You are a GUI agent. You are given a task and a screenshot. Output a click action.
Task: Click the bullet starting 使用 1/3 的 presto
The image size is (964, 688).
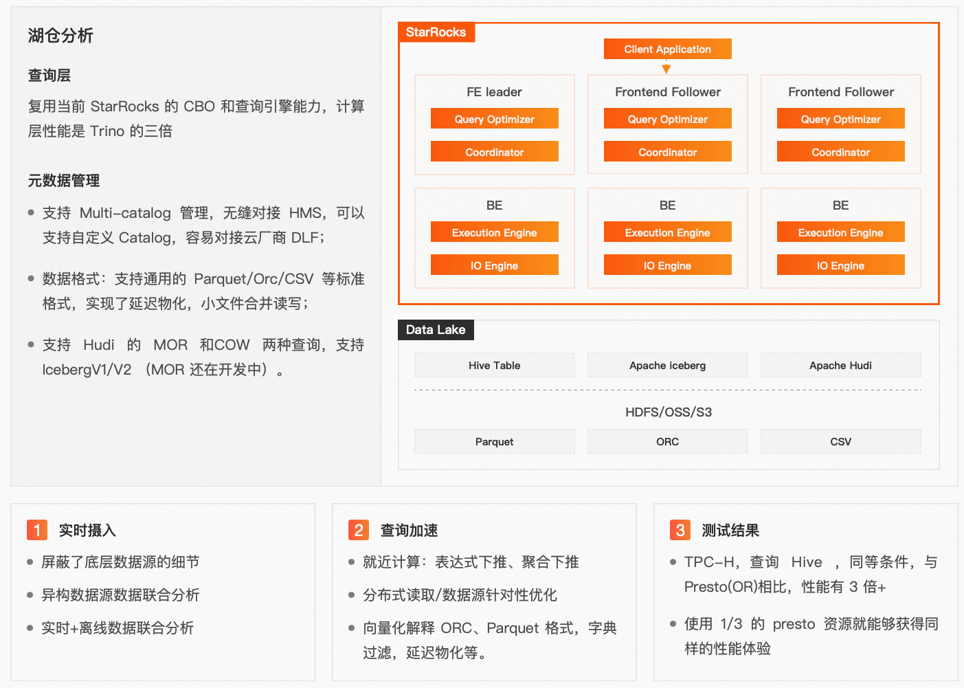pyautogui.click(x=811, y=636)
